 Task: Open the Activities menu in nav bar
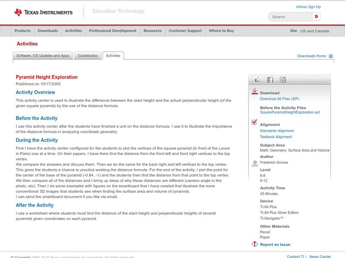tap(73, 31)
